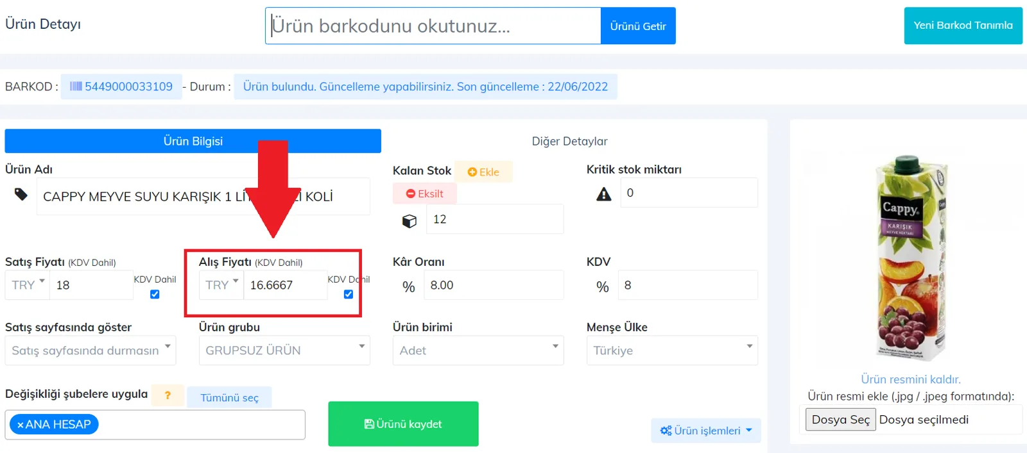Remove the ANA HESAP branch tag
The width and height of the screenshot is (1027, 453).
21,425
